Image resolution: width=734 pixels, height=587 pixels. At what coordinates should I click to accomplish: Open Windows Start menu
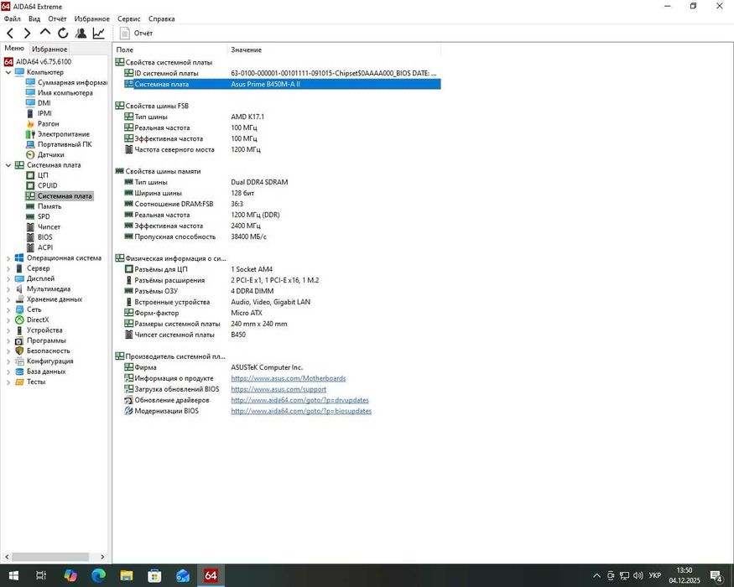point(13,575)
